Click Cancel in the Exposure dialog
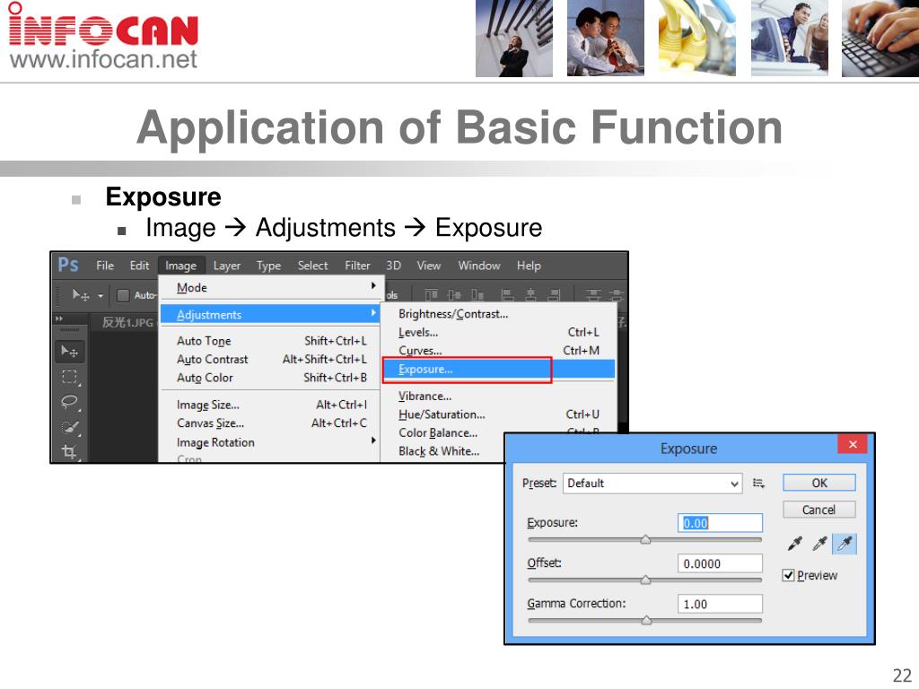Image resolution: width=919 pixels, height=689 pixels. [x=819, y=510]
